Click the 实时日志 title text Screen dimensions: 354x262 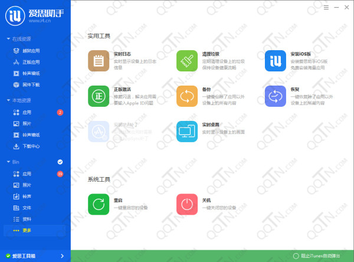(122, 54)
